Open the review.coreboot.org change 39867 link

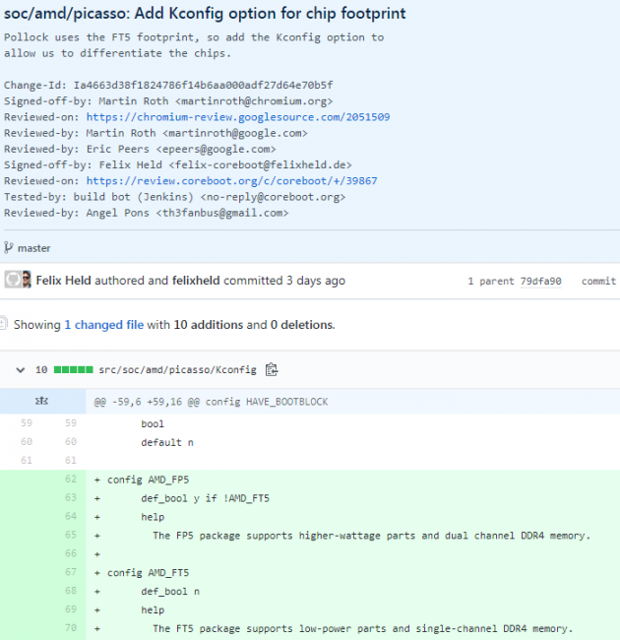tap(231, 181)
